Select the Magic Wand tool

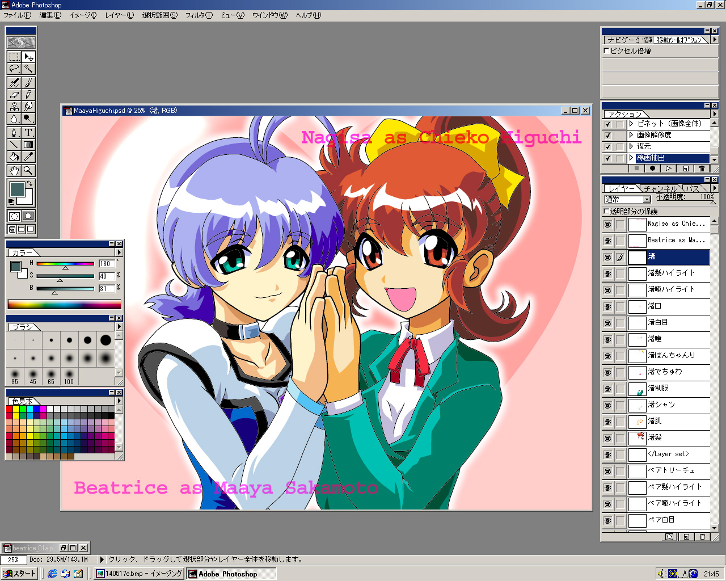(28, 69)
